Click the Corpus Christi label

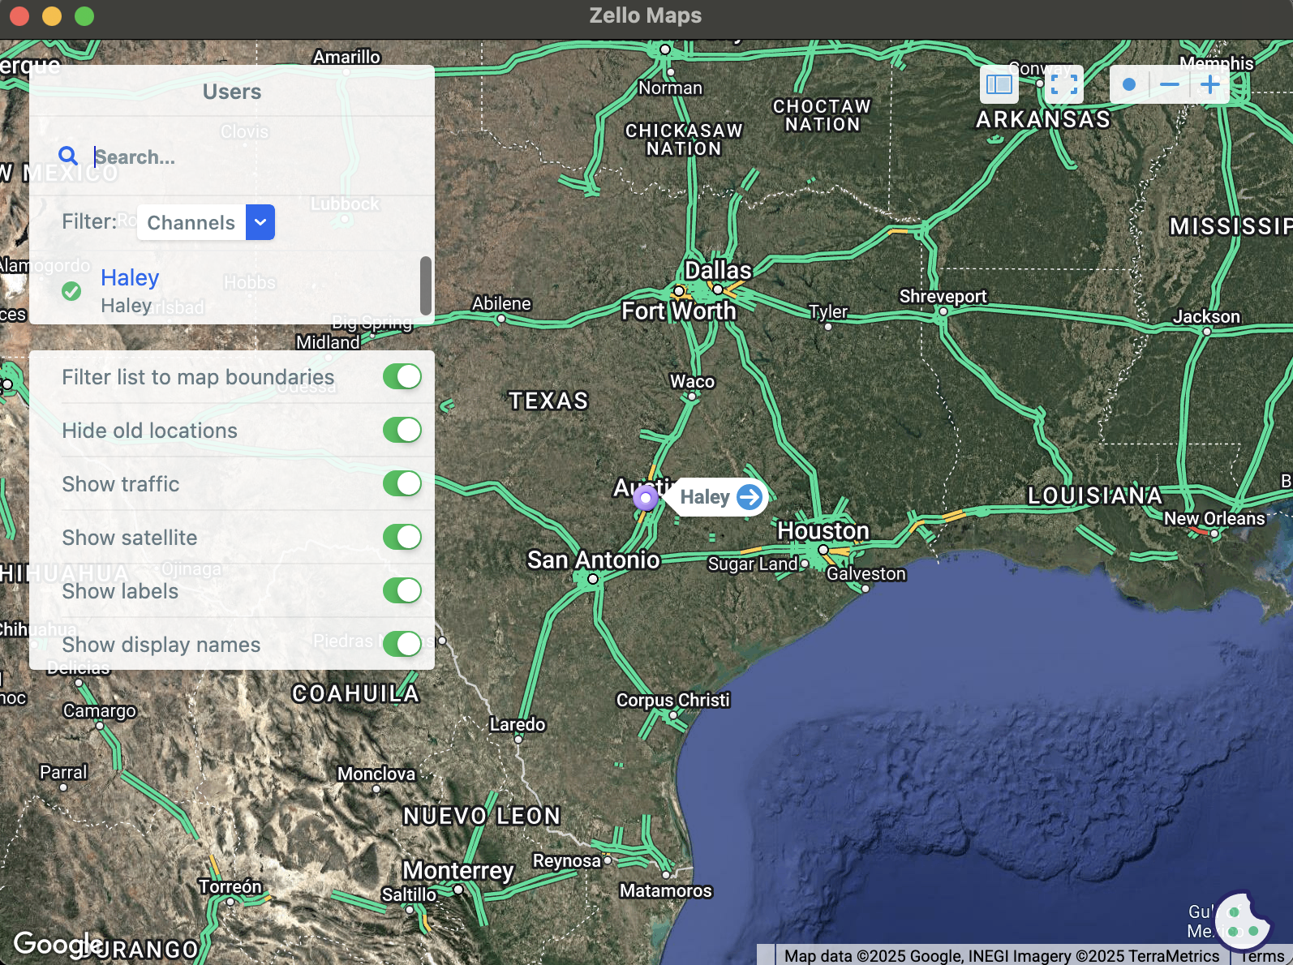point(673,700)
